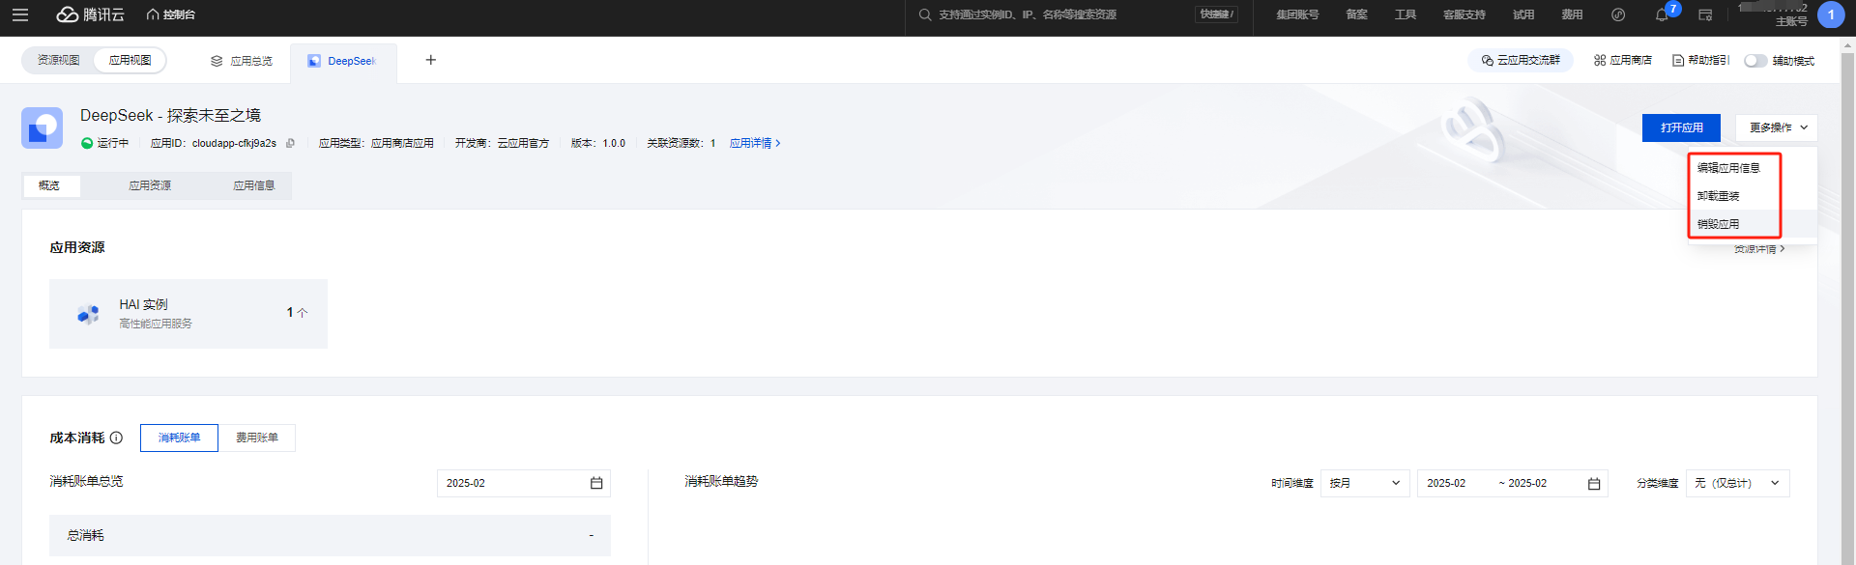This screenshot has height=565, width=1856.
Task: Select the 概览 tab
Action: (49, 185)
